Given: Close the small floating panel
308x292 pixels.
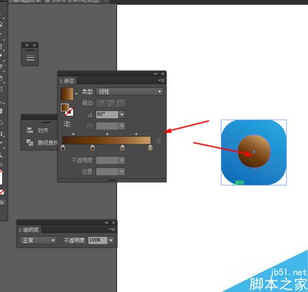Looking at the screenshot, I should [34, 45].
